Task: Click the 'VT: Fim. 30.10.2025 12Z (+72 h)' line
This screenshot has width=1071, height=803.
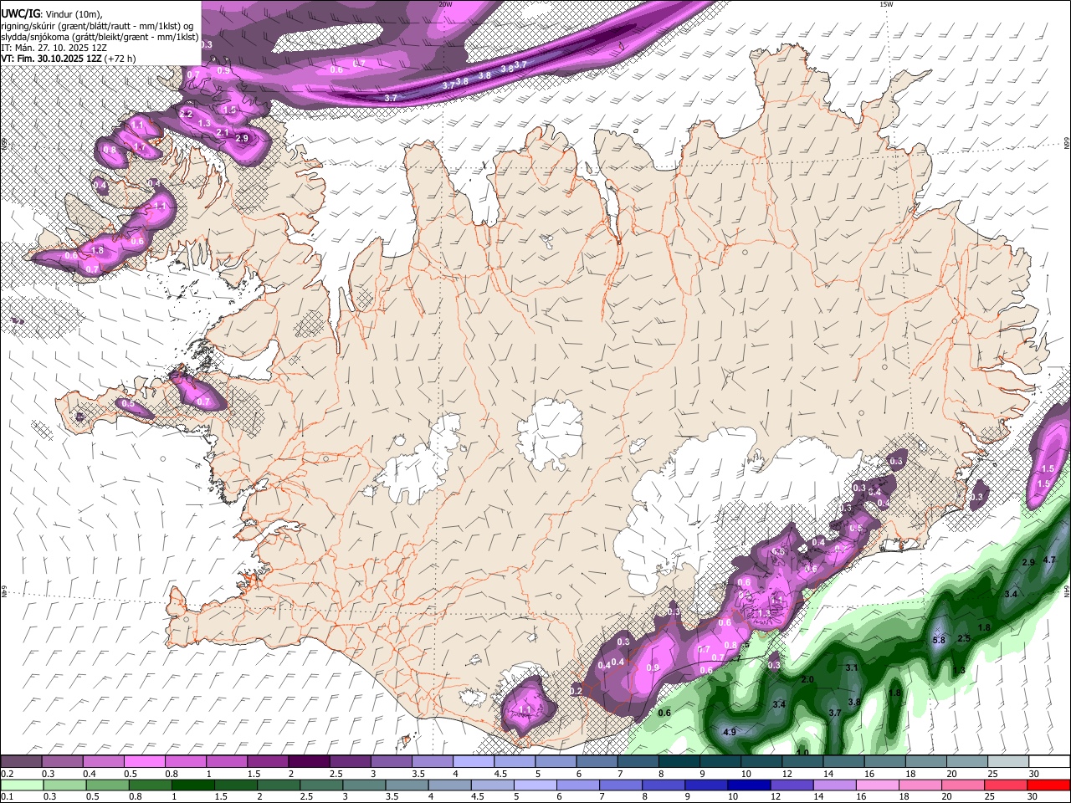Action: (x=68, y=59)
